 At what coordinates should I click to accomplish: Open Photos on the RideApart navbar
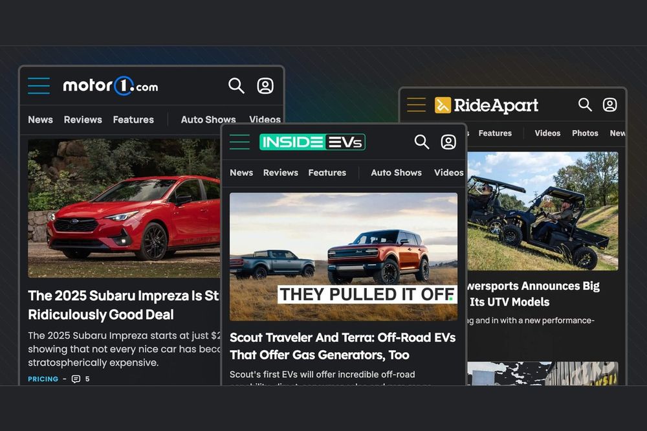(x=584, y=133)
